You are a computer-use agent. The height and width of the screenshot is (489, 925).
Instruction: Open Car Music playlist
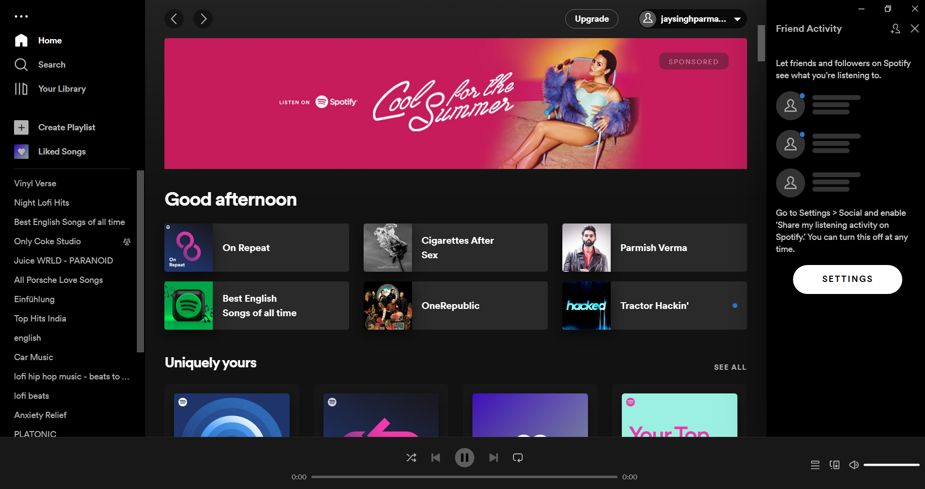point(34,357)
